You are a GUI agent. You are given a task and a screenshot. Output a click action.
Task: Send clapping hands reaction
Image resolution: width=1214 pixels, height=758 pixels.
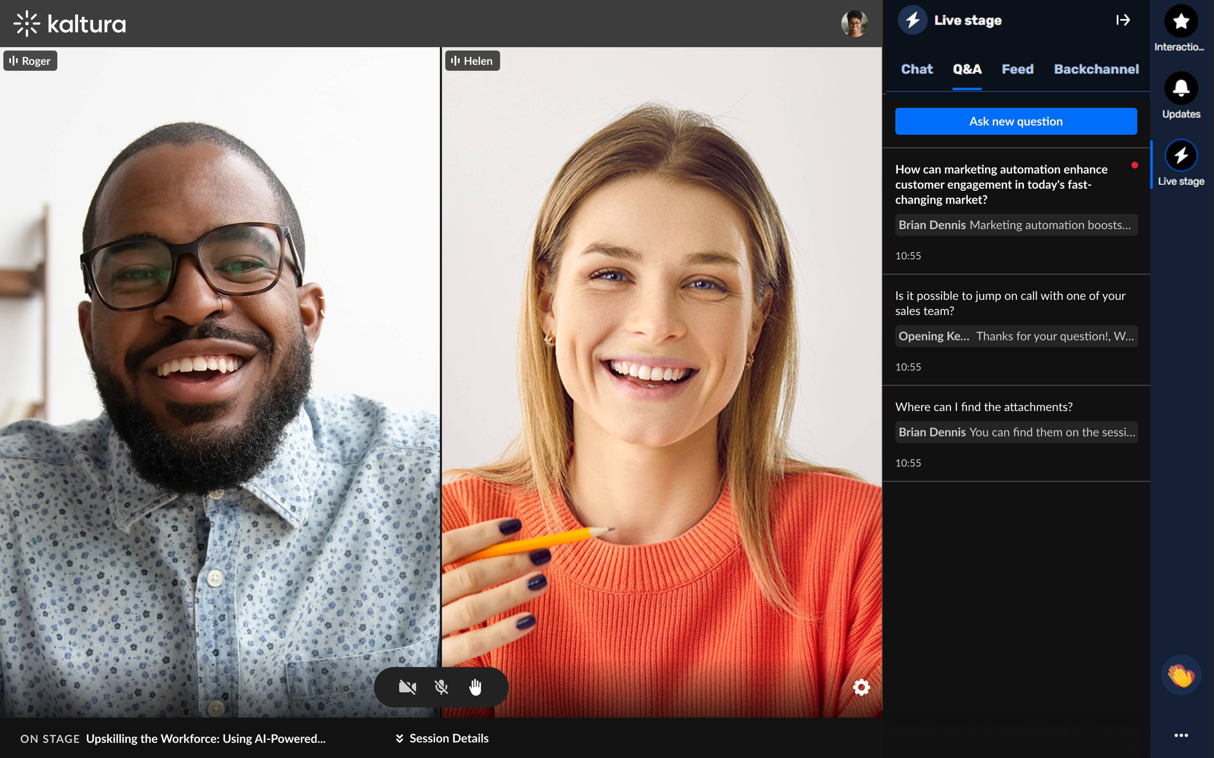tap(1181, 675)
